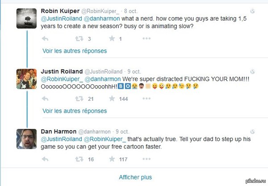This screenshot has height=186, width=268.
Task: Click the globe icon on Robin Kuiper's tweet
Action: tap(252, 11)
